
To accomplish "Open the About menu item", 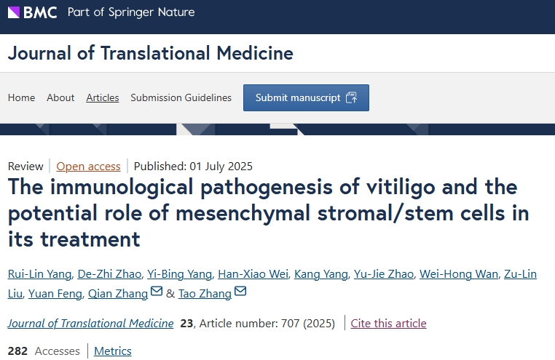I will pos(60,98).
